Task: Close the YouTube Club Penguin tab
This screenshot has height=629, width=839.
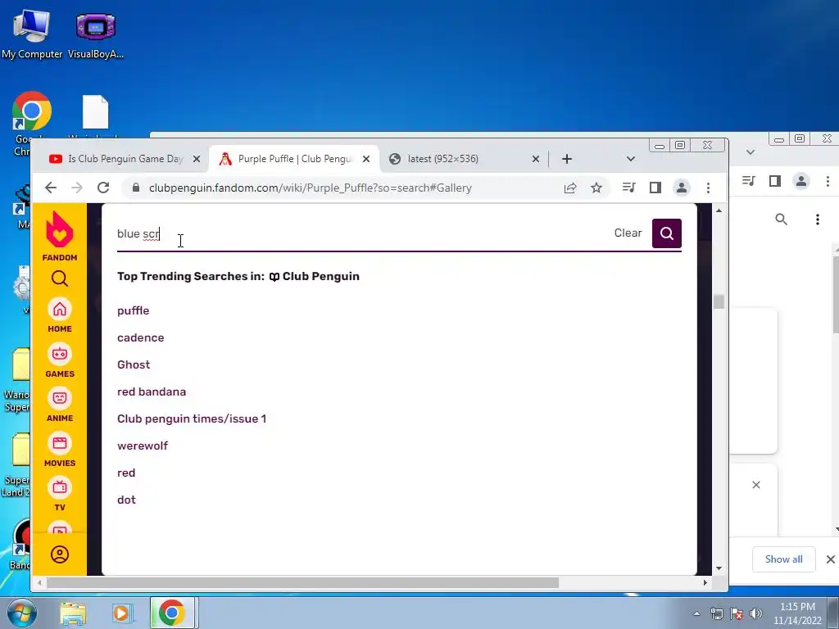Action: tap(197, 159)
